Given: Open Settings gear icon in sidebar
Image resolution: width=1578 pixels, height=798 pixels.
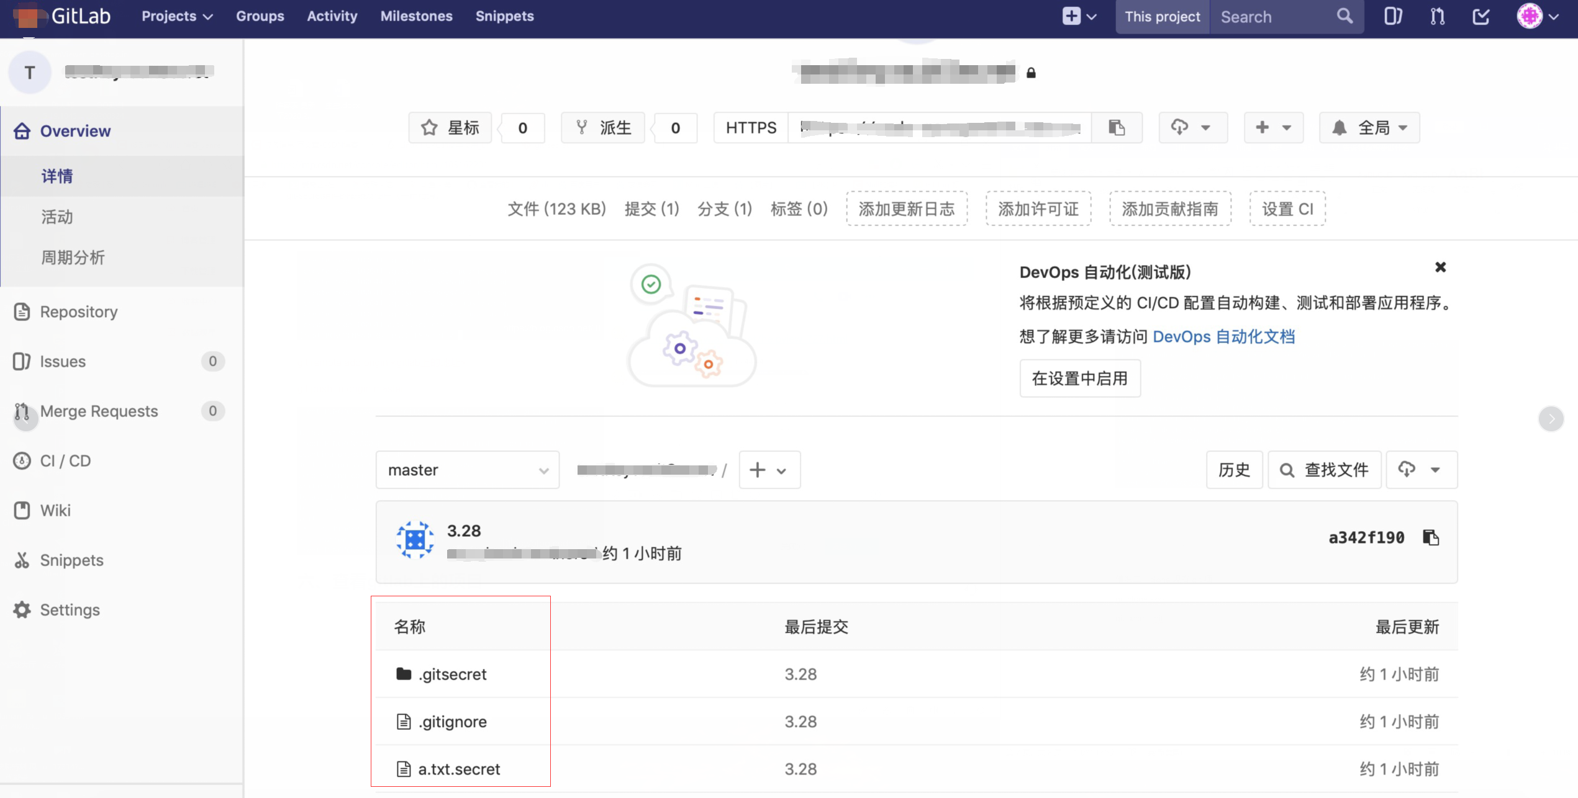Looking at the screenshot, I should point(22,609).
